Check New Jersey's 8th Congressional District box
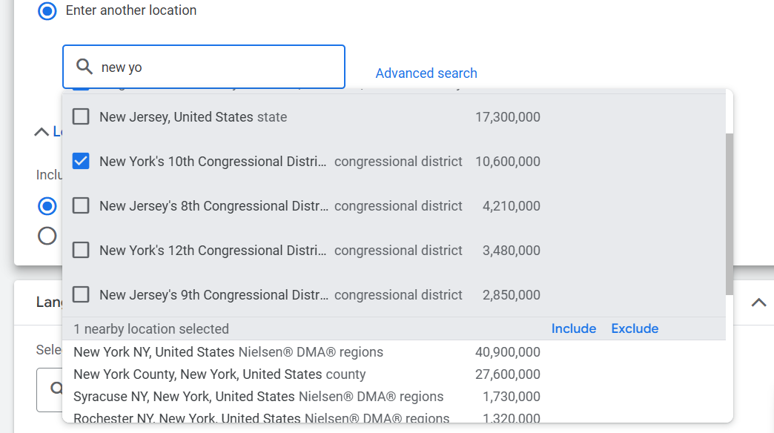The image size is (774, 433). tap(81, 206)
